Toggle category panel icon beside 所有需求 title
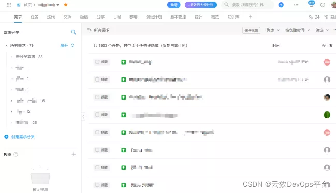 coord(89,30)
